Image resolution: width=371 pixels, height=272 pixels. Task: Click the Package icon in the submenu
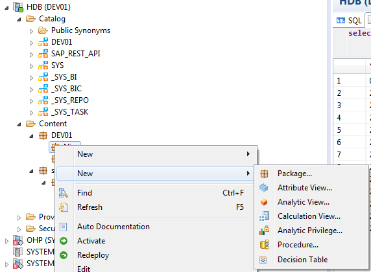(x=264, y=174)
